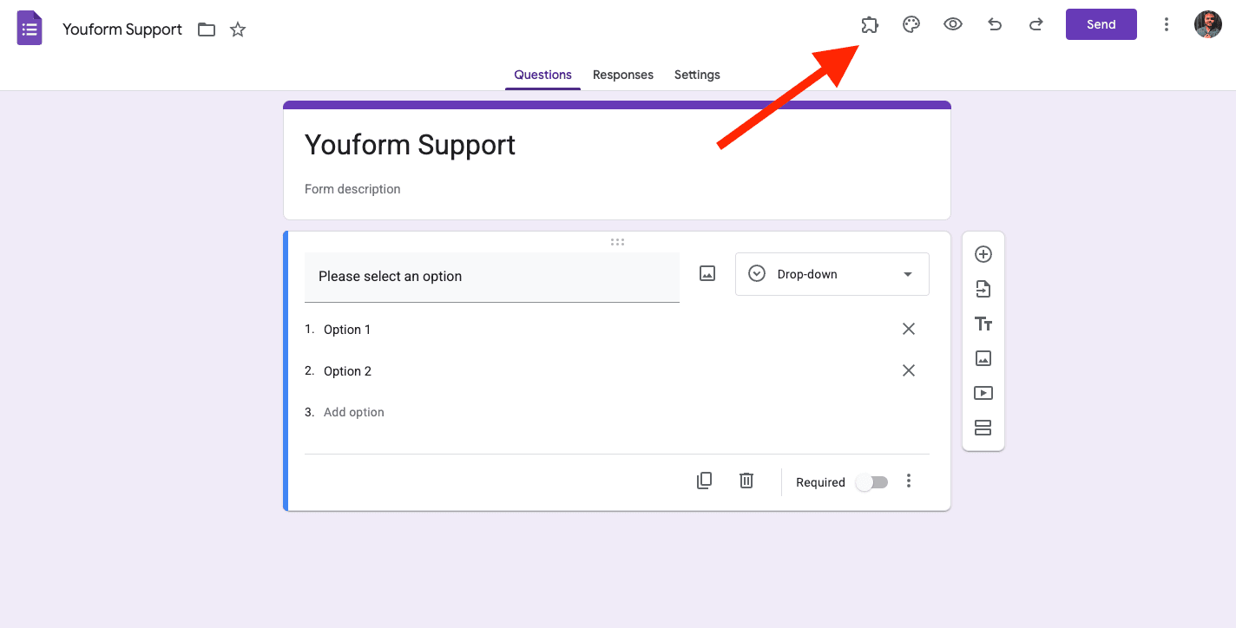Open the Settings tab
The height and width of the screenshot is (628, 1236).
[x=696, y=75]
